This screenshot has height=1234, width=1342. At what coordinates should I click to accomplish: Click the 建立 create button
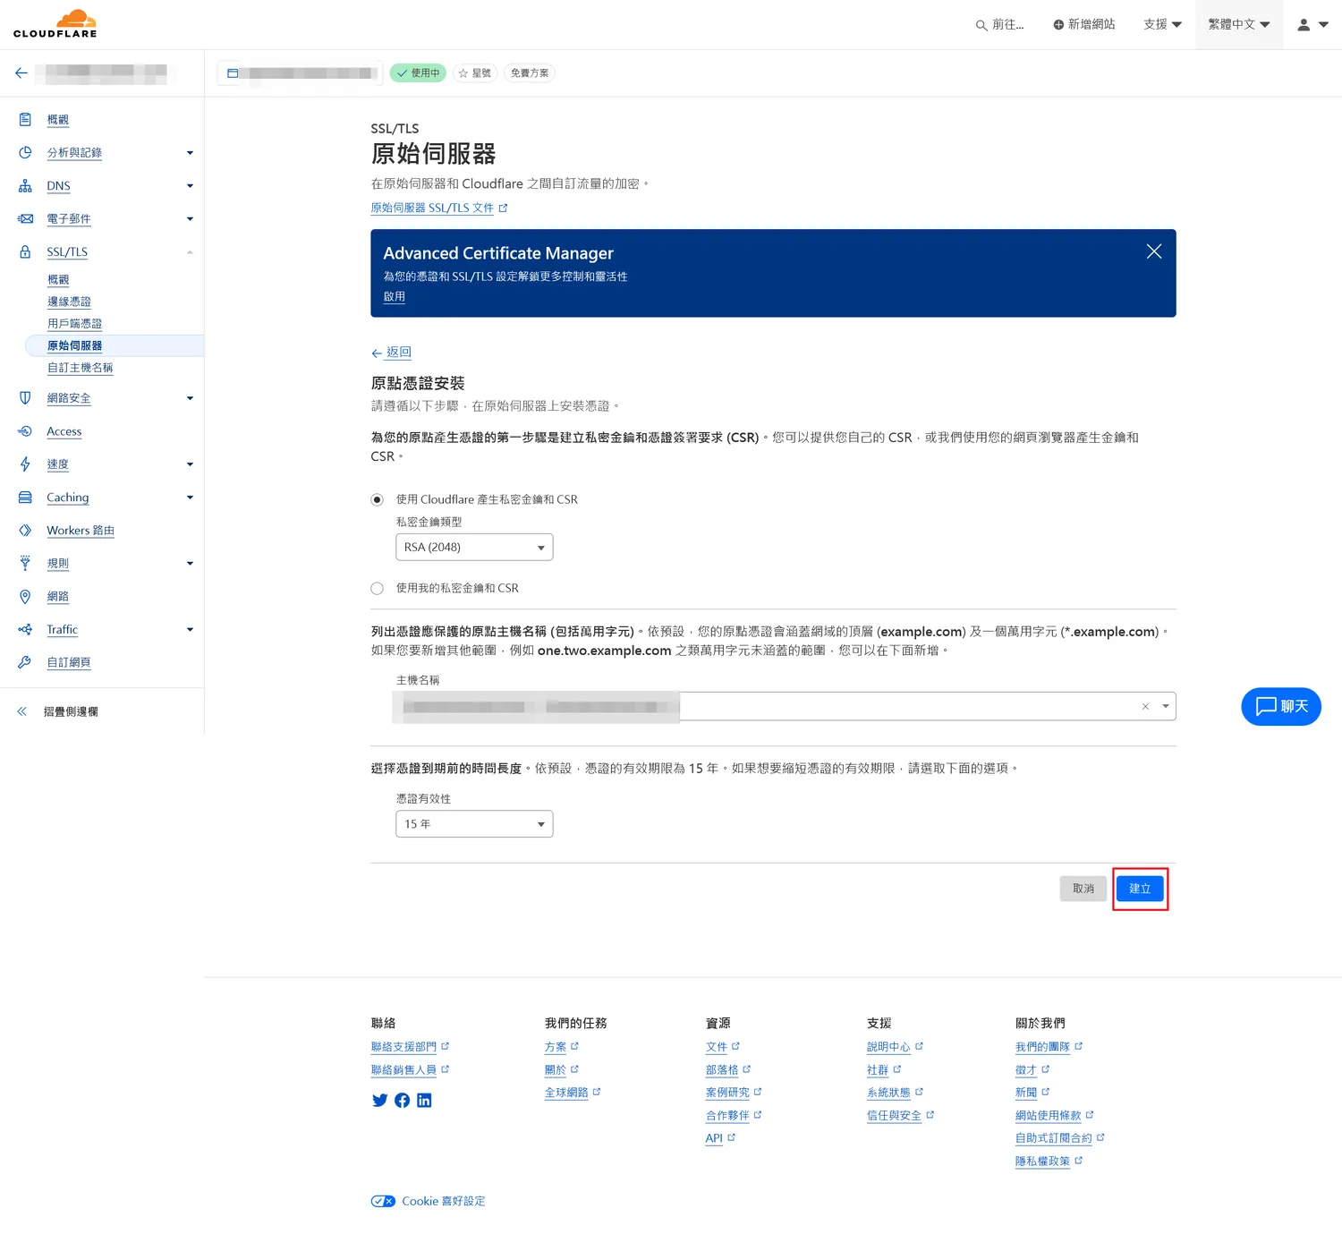(x=1139, y=889)
